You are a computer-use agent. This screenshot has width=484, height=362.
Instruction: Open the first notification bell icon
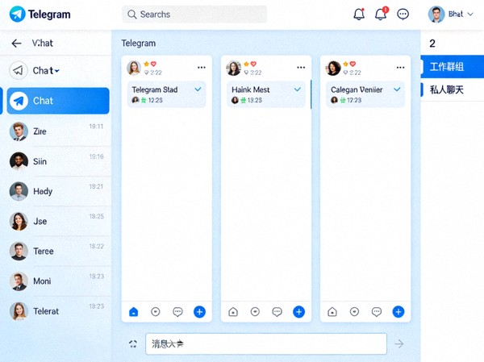(x=359, y=15)
